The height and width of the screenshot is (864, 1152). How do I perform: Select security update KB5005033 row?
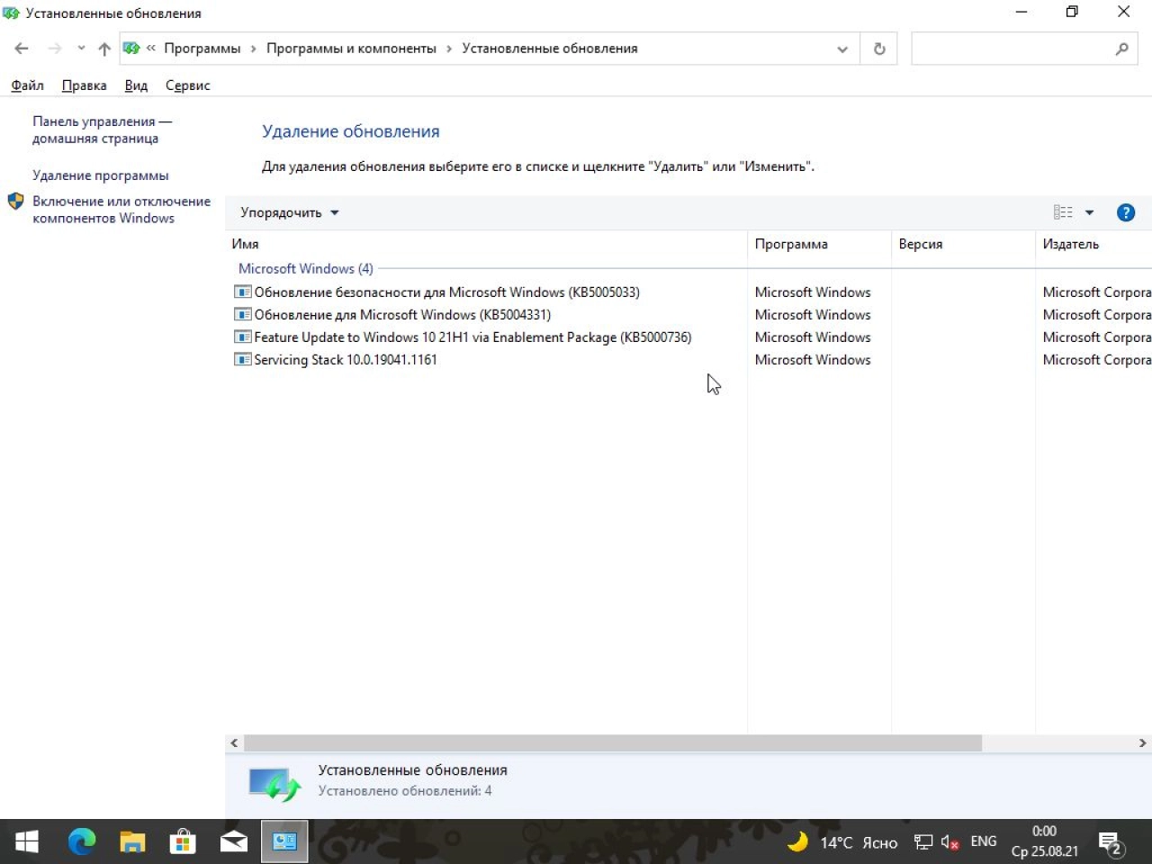click(688, 292)
